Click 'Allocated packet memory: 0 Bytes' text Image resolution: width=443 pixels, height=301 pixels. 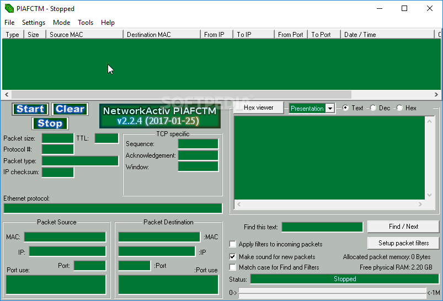pos(387,257)
